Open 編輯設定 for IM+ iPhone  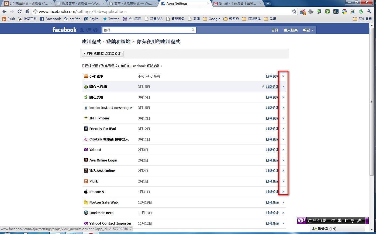coord(272,118)
